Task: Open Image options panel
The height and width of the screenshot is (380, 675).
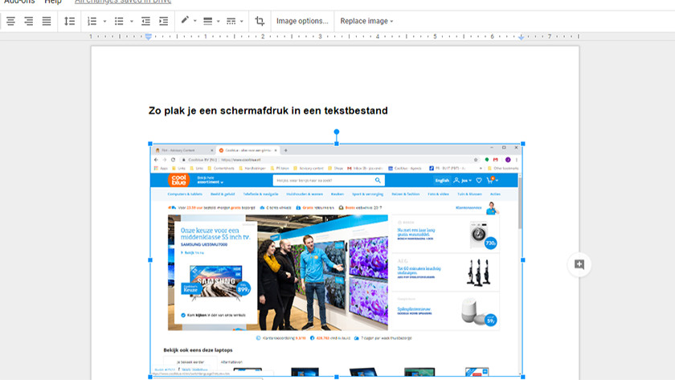Action: 302,21
